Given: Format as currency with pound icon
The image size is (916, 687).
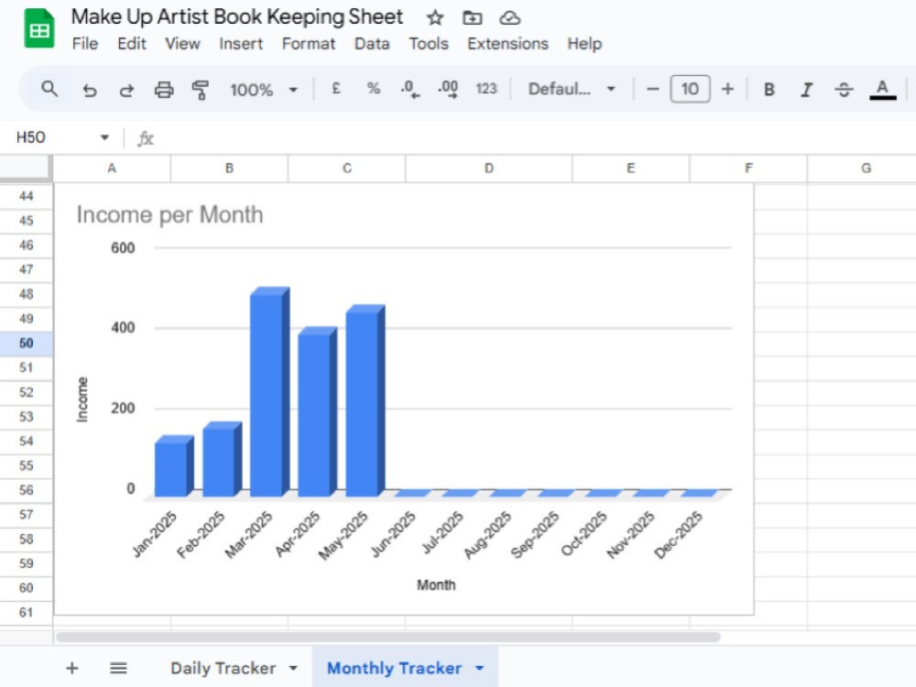Looking at the screenshot, I should pos(336,89).
